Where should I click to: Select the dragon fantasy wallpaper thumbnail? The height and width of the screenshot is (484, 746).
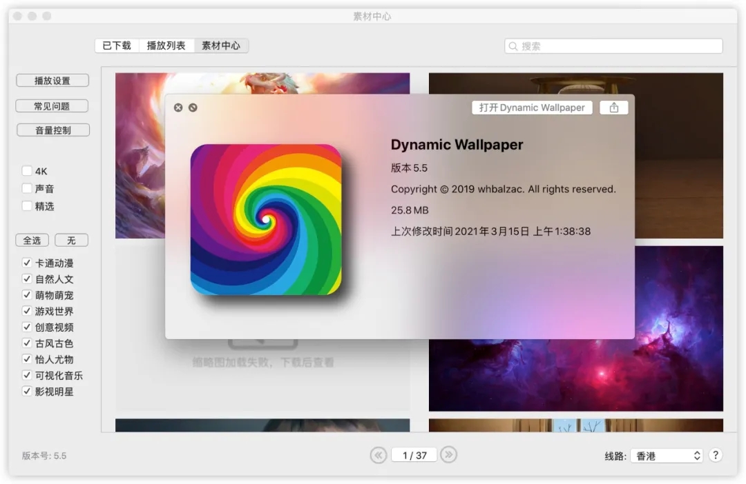pyautogui.click(x=140, y=155)
